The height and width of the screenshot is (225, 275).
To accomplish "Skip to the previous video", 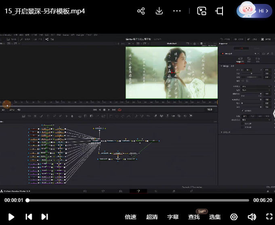I will [x=29, y=217].
